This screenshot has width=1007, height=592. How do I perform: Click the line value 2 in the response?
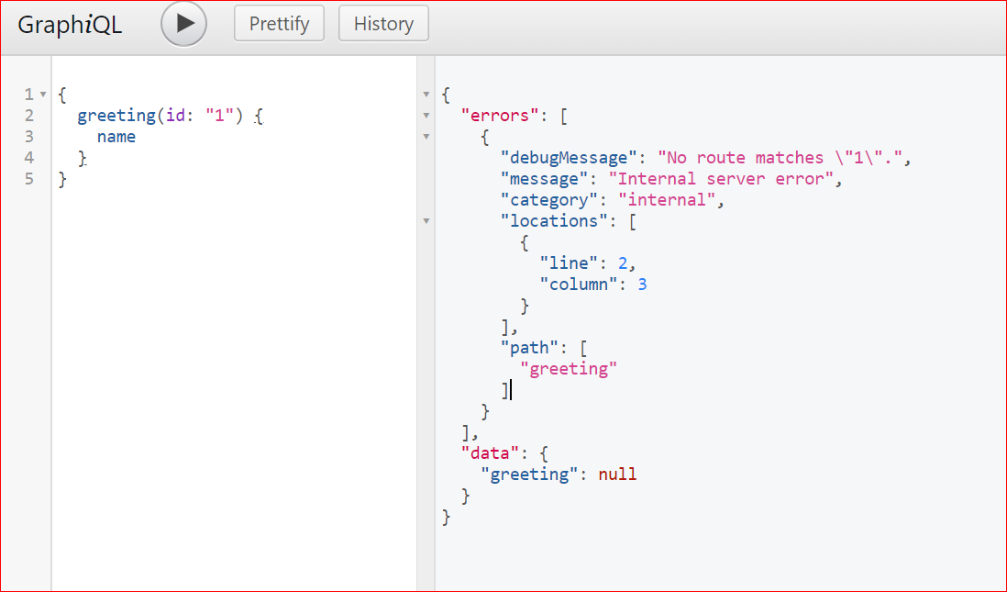[x=623, y=263]
